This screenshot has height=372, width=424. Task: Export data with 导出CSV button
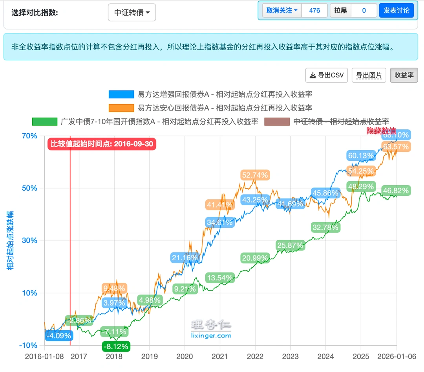327,75
